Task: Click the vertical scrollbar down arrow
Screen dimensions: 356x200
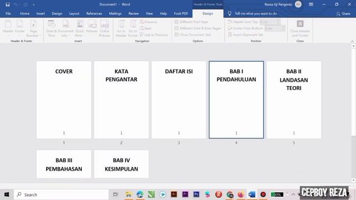Action: [x=354, y=180]
